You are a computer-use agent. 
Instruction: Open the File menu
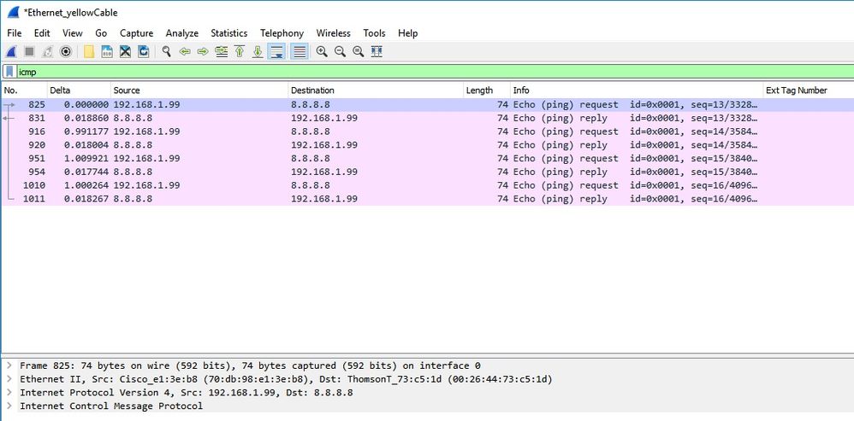pyautogui.click(x=15, y=33)
